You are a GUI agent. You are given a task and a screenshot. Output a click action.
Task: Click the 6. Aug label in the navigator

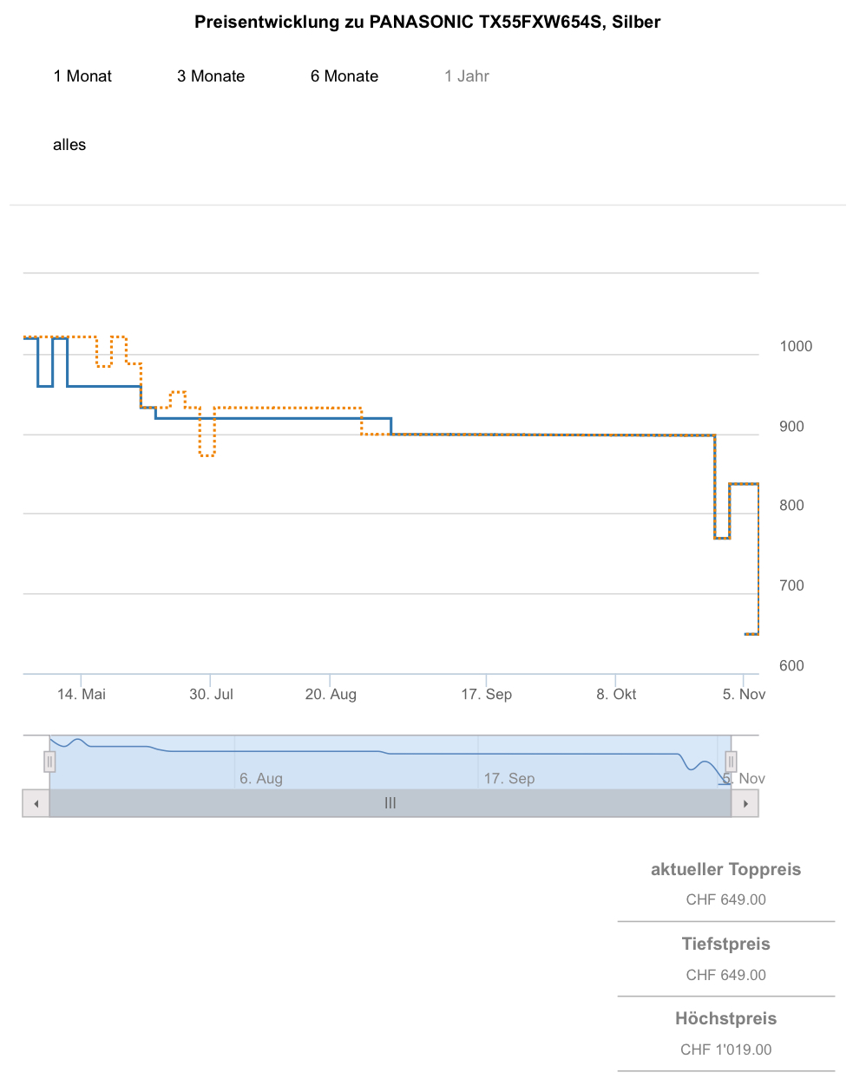[x=261, y=779]
